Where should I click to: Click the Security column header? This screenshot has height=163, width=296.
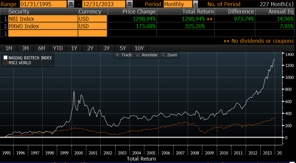(x=43, y=12)
